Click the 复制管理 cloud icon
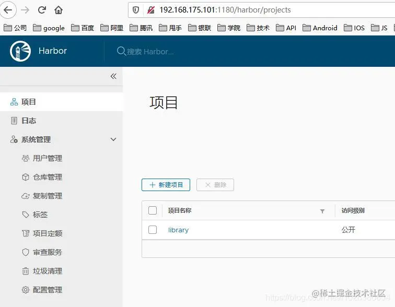Image resolution: width=395 pixels, height=307 pixels. pos(26,196)
